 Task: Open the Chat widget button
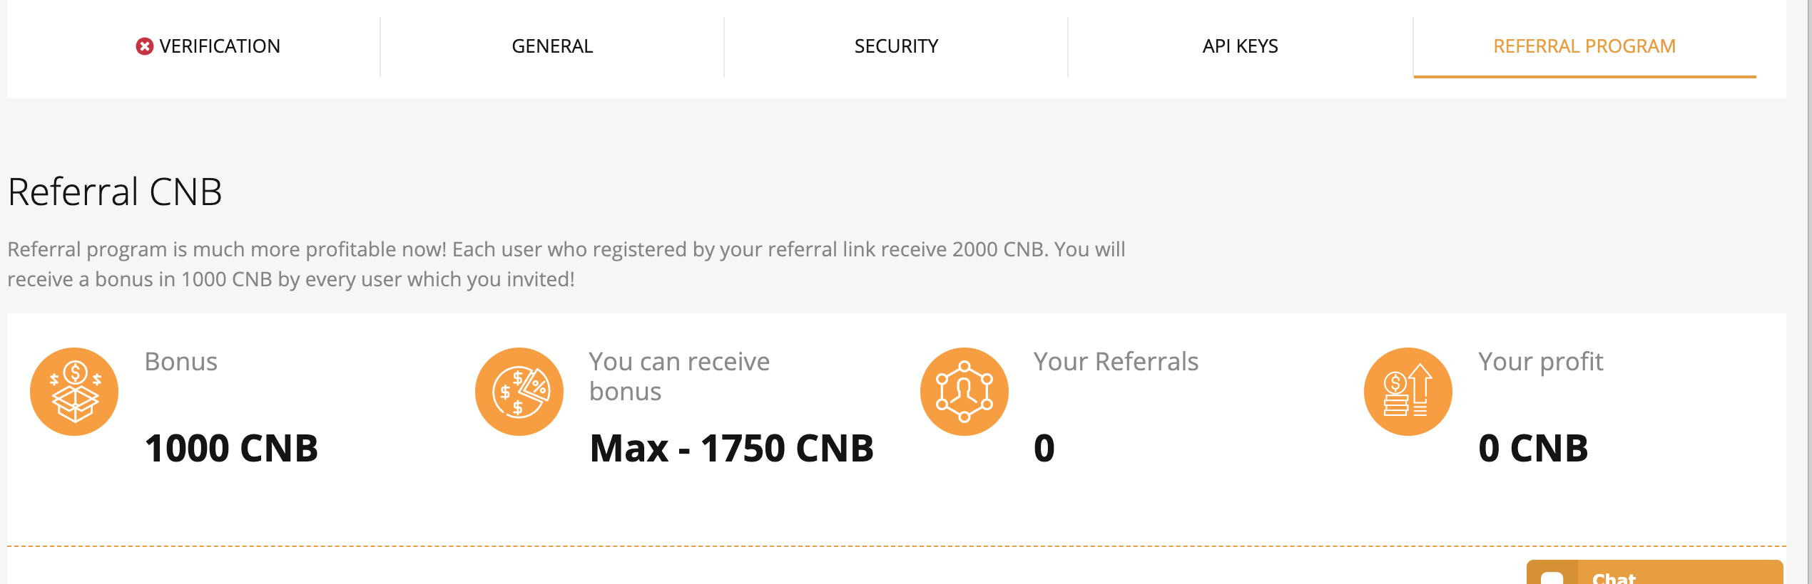(1654, 574)
